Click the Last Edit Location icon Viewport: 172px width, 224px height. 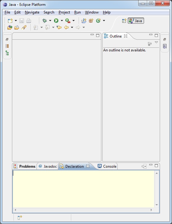coord(59,27)
